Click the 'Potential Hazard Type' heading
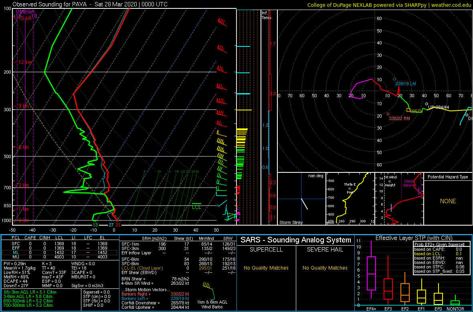 coord(448,177)
